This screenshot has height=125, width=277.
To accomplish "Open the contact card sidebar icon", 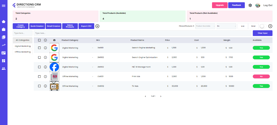I will coord(4,53).
